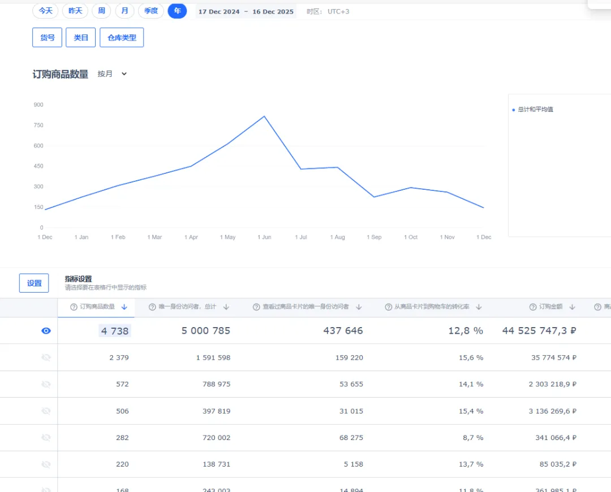This screenshot has width=611, height=492.
Task: Switch period to 季度
Action: pos(151,11)
